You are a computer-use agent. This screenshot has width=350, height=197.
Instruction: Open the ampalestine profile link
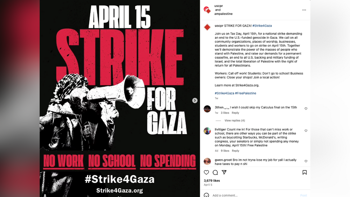pyautogui.click(x=224, y=14)
